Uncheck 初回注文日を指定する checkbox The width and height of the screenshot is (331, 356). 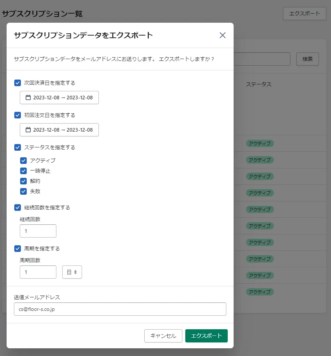coord(18,115)
